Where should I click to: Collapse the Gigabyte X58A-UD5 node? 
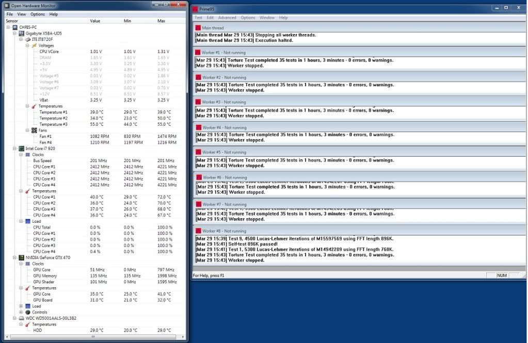click(15, 34)
